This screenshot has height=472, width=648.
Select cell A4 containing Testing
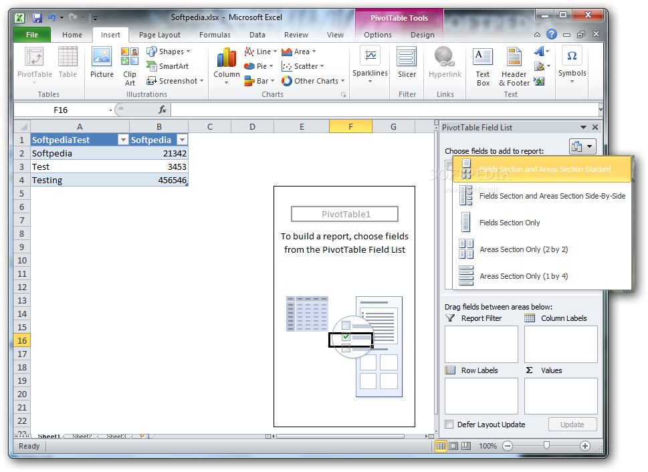(x=80, y=181)
